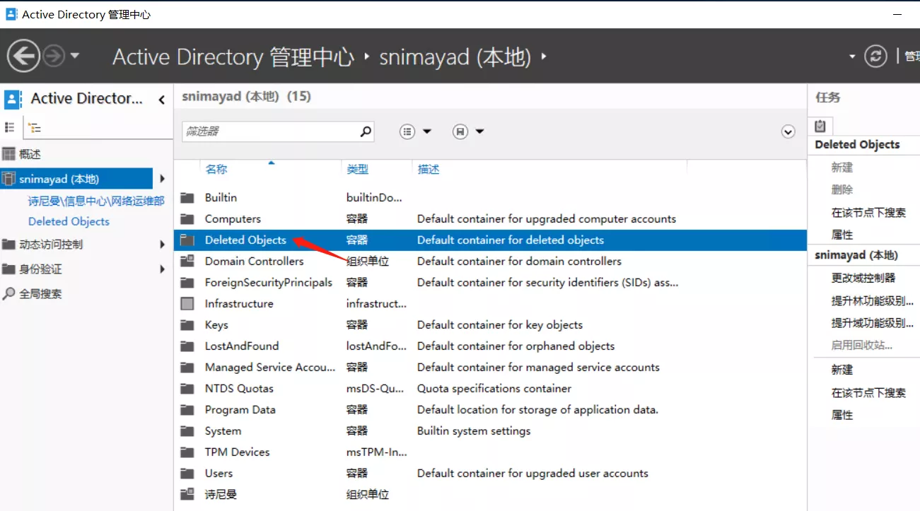The width and height of the screenshot is (920, 511).
Task: Click the Infrastructure object icon
Action: click(187, 304)
